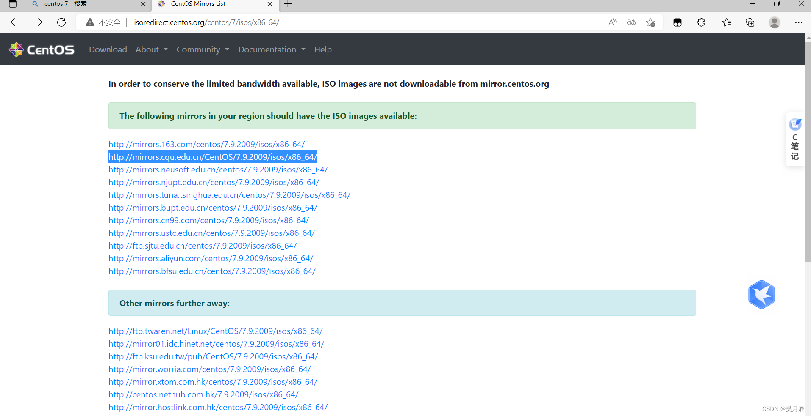Open the read aloud icon in address bar
This screenshot has width=811, height=416.
pos(612,22)
